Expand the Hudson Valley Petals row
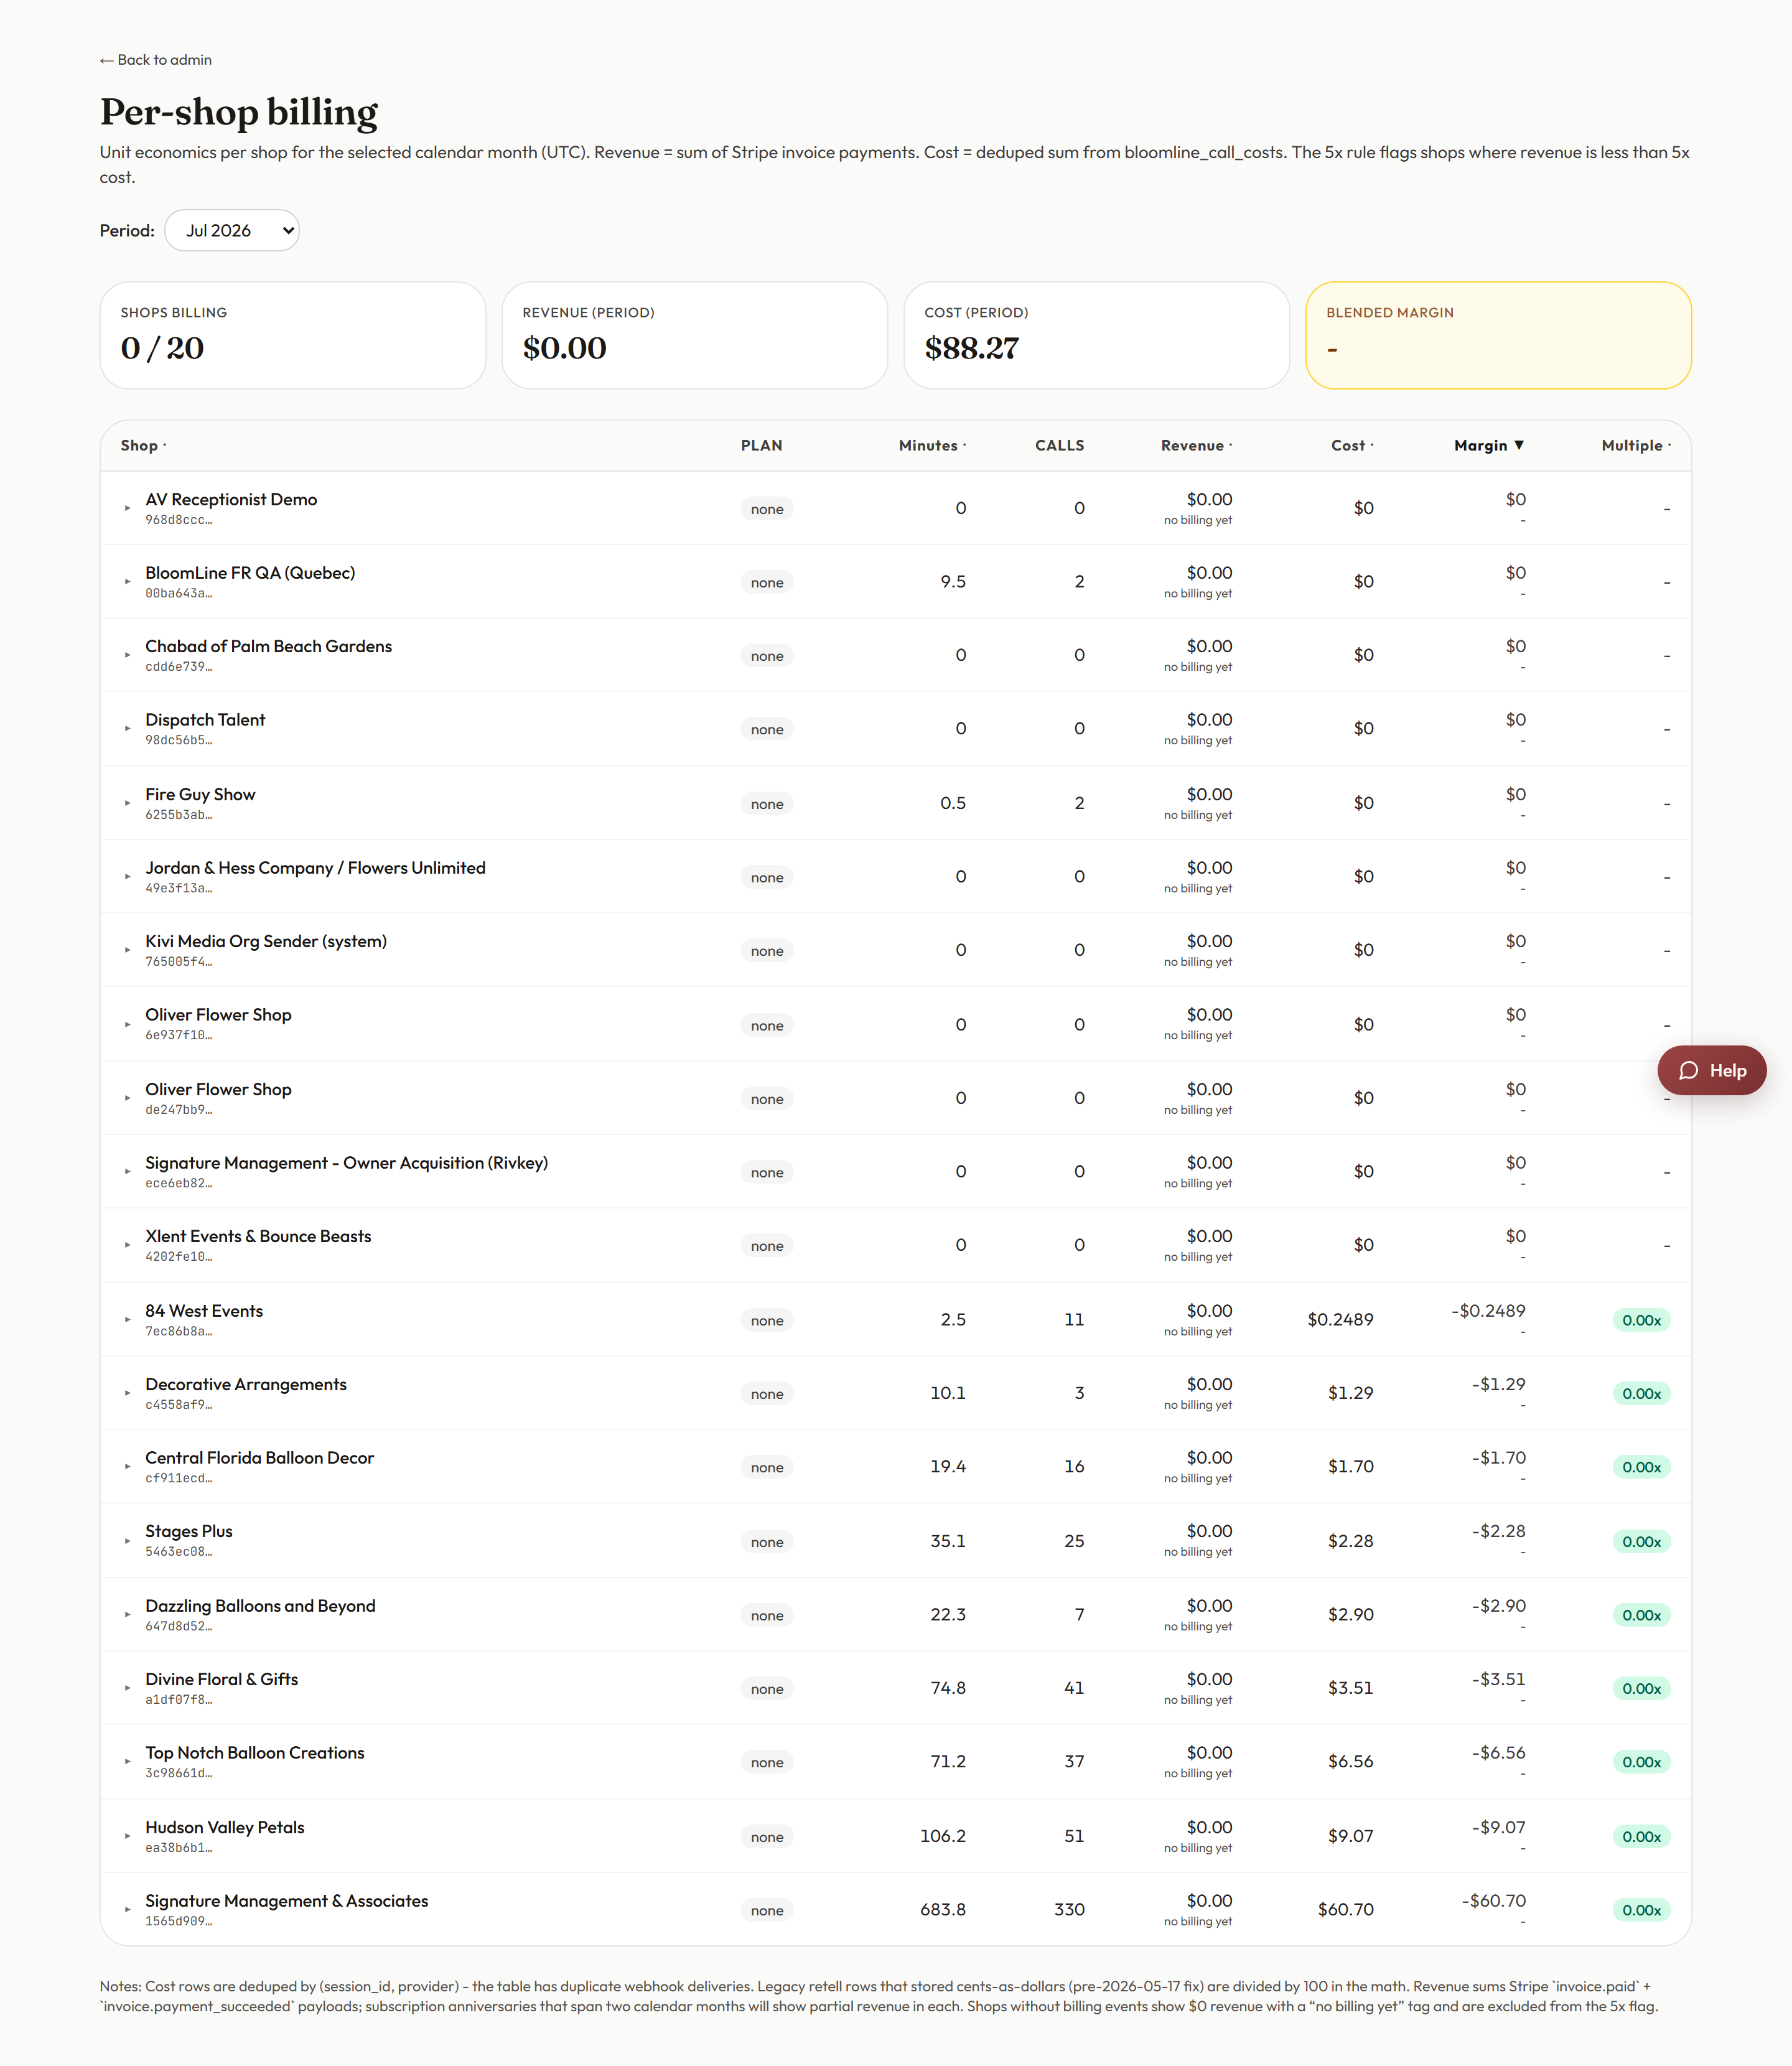This screenshot has width=1792, height=2066. click(127, 1836)
